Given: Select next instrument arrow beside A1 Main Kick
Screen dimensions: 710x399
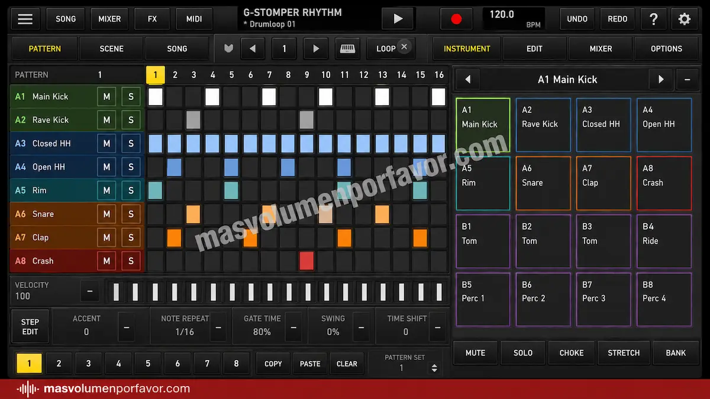Looking at the screenshot, I should (x=661, y=79).
